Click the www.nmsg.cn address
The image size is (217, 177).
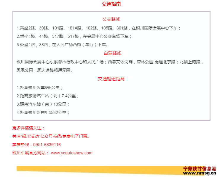[200, 173]
